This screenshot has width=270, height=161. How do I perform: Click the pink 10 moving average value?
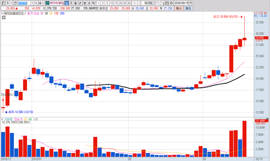pyautogui.click(x=42, y=13)
